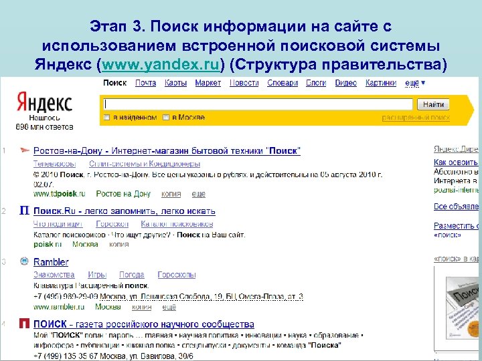Screen dimensions: 482x361
Task: Open the Ростов-на-Дону Интернет-магазин result
Action: click(167, 150)
